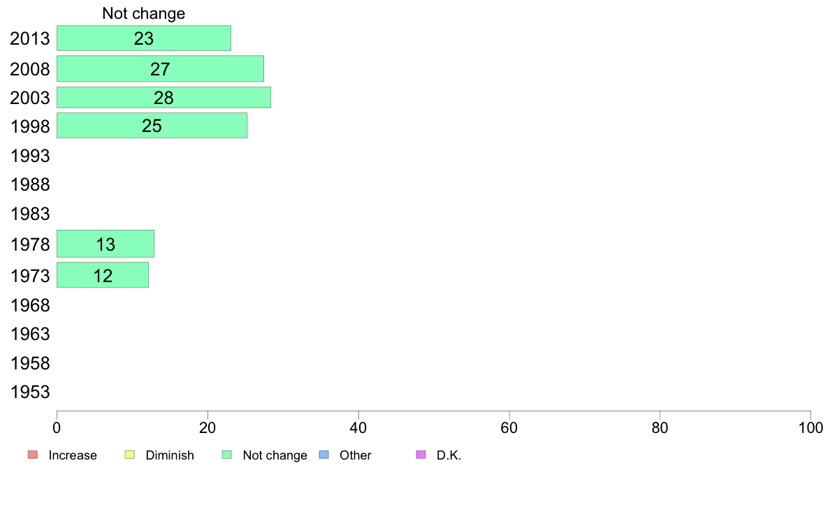
Task: Select the 1993 year label
Action: pos(30,156)
